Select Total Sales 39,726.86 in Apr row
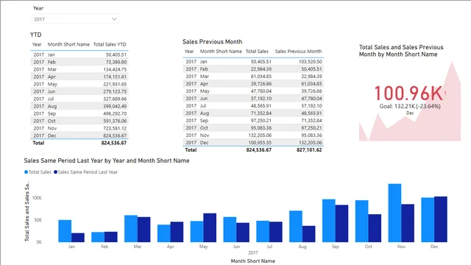471x265 pixels. tap(261, 83)
